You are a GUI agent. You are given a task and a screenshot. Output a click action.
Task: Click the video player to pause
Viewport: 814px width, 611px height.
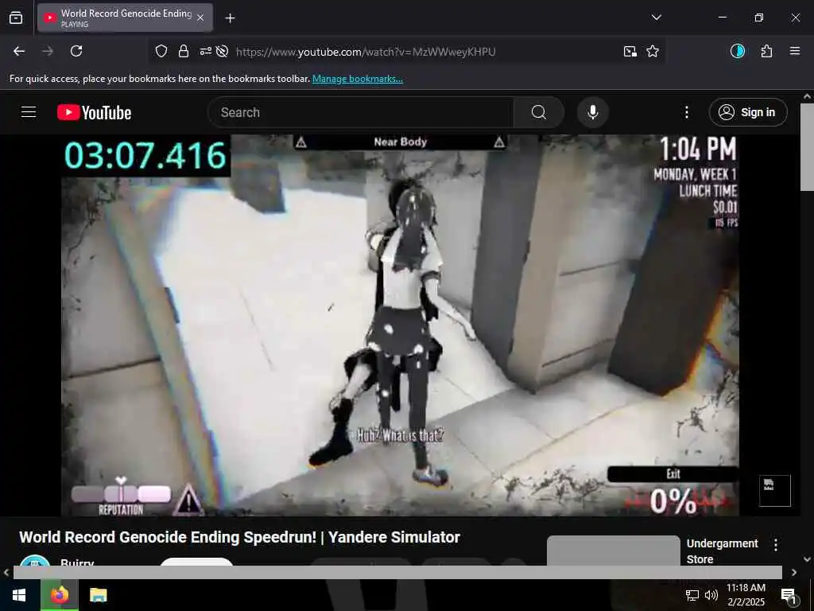pos(400,325)
